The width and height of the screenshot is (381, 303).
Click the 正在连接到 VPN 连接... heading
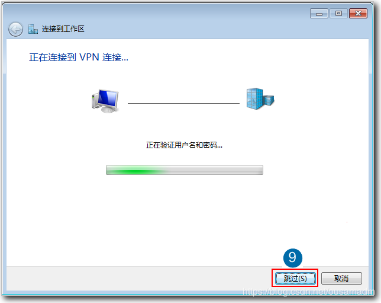click(x=79, y=58)
